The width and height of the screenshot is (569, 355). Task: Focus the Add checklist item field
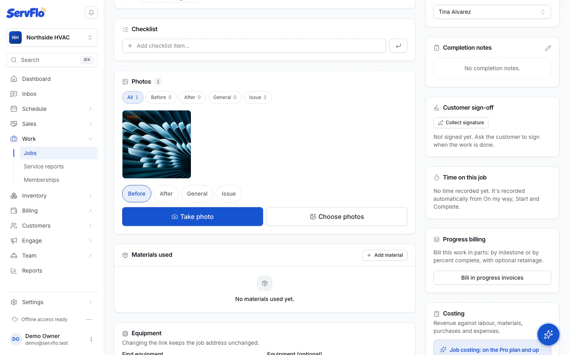254,46
